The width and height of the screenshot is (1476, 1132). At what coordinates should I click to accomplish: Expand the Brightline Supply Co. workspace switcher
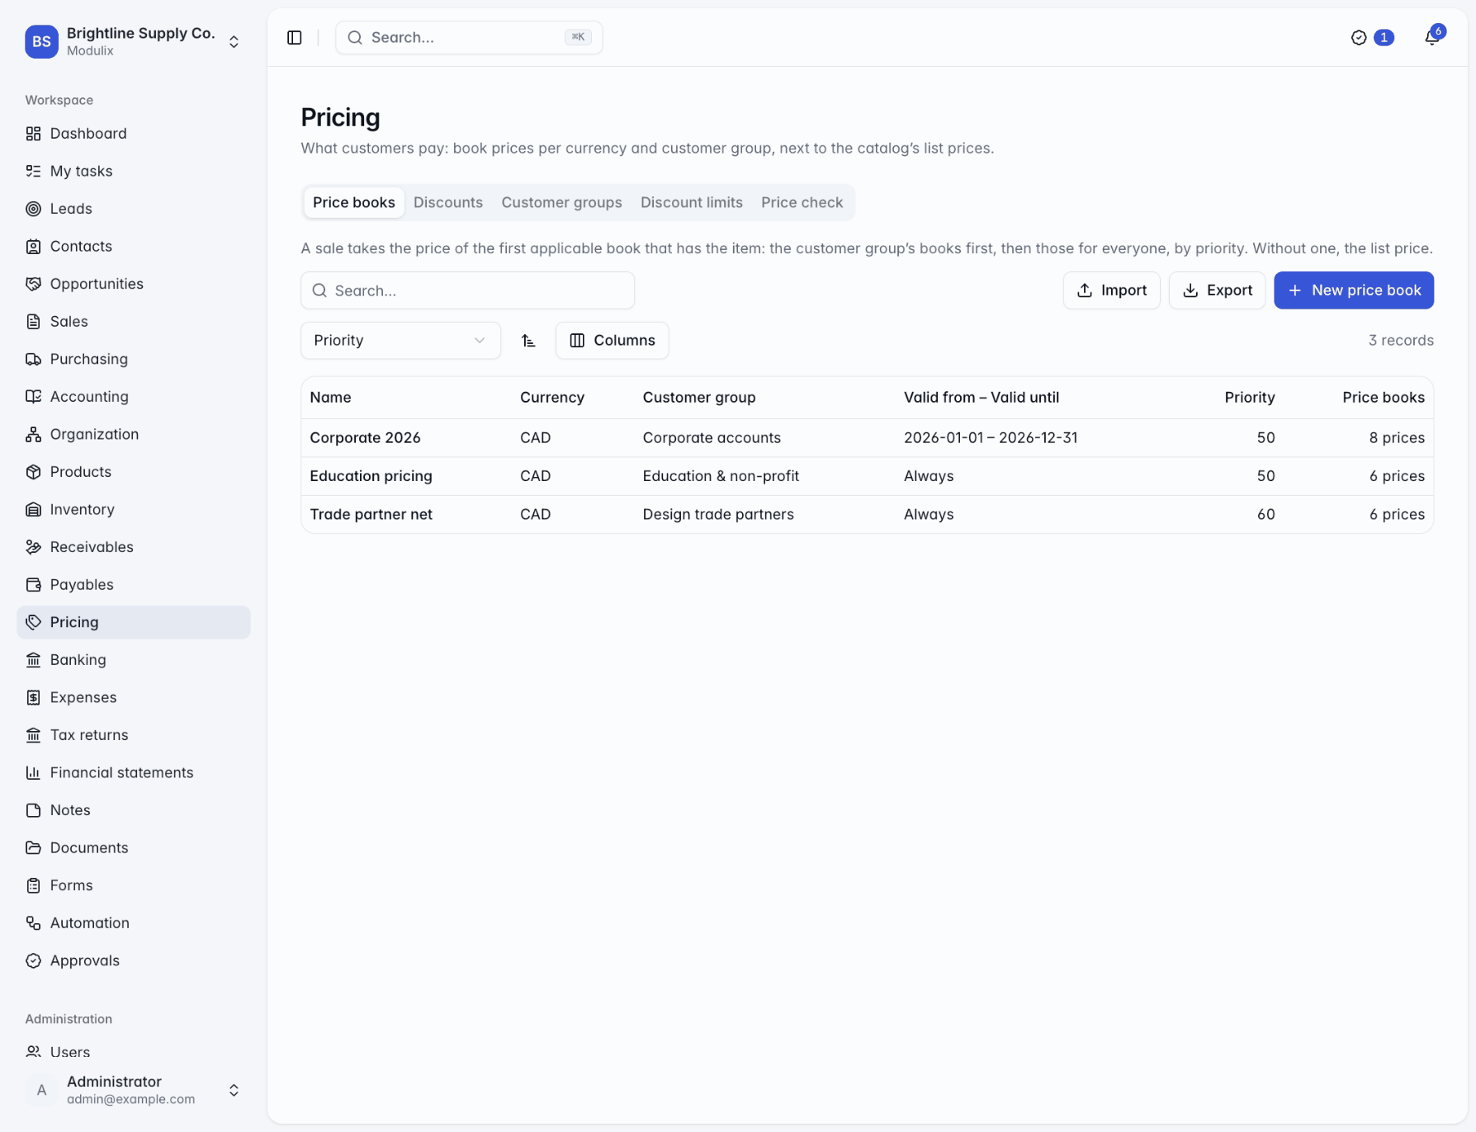[x=134, y=41]
